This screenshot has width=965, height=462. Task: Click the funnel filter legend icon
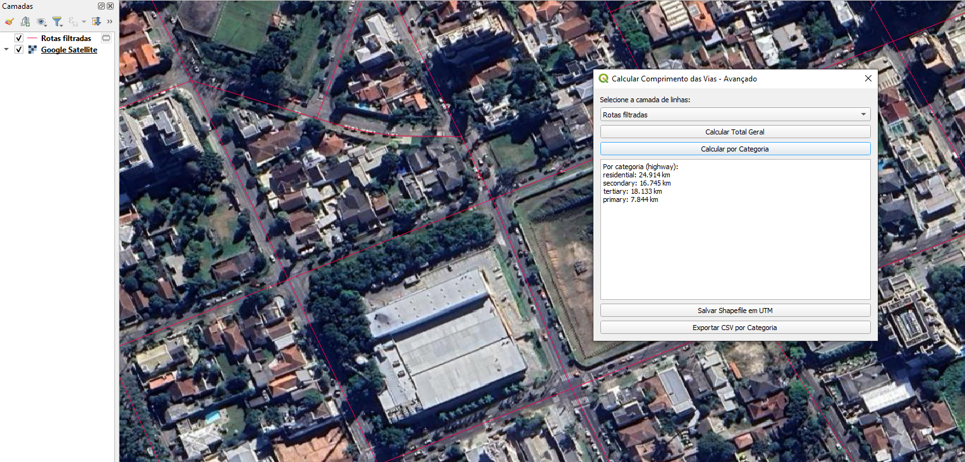57,21
